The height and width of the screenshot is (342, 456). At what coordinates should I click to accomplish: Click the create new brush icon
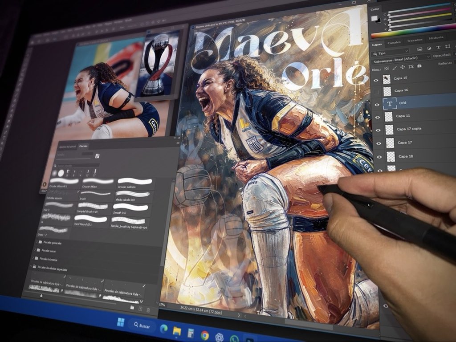(x=140, y=309)
